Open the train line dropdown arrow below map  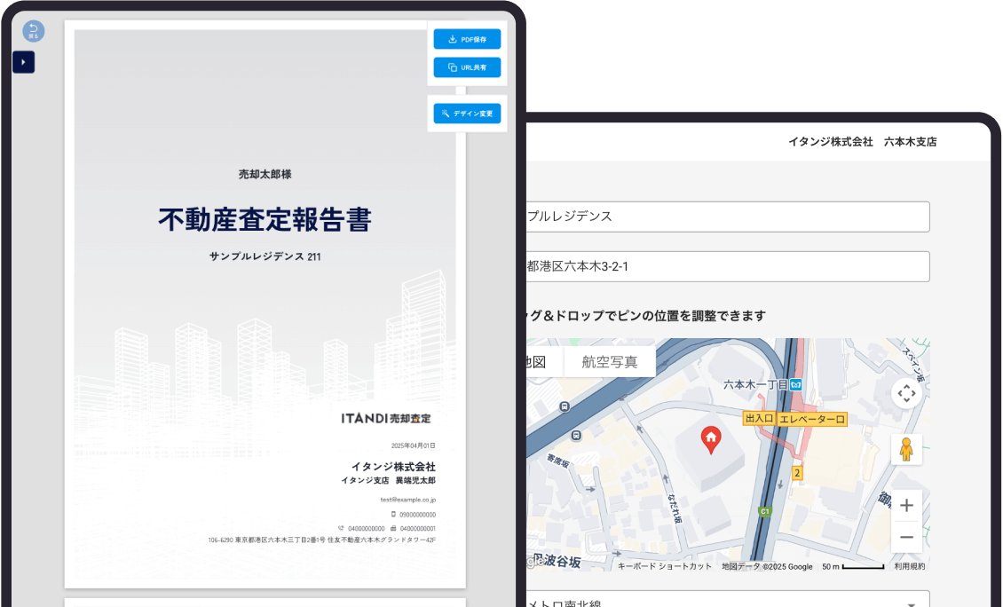911,603
